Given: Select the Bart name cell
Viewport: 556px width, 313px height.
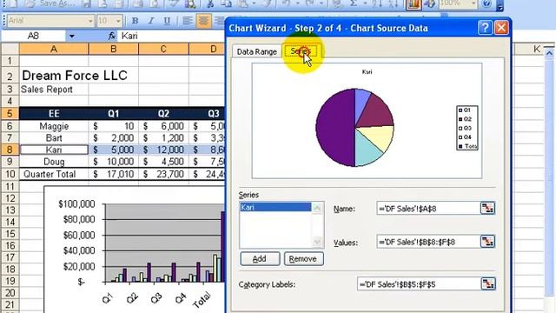Looking at the screenshot, I should (54, 137).
